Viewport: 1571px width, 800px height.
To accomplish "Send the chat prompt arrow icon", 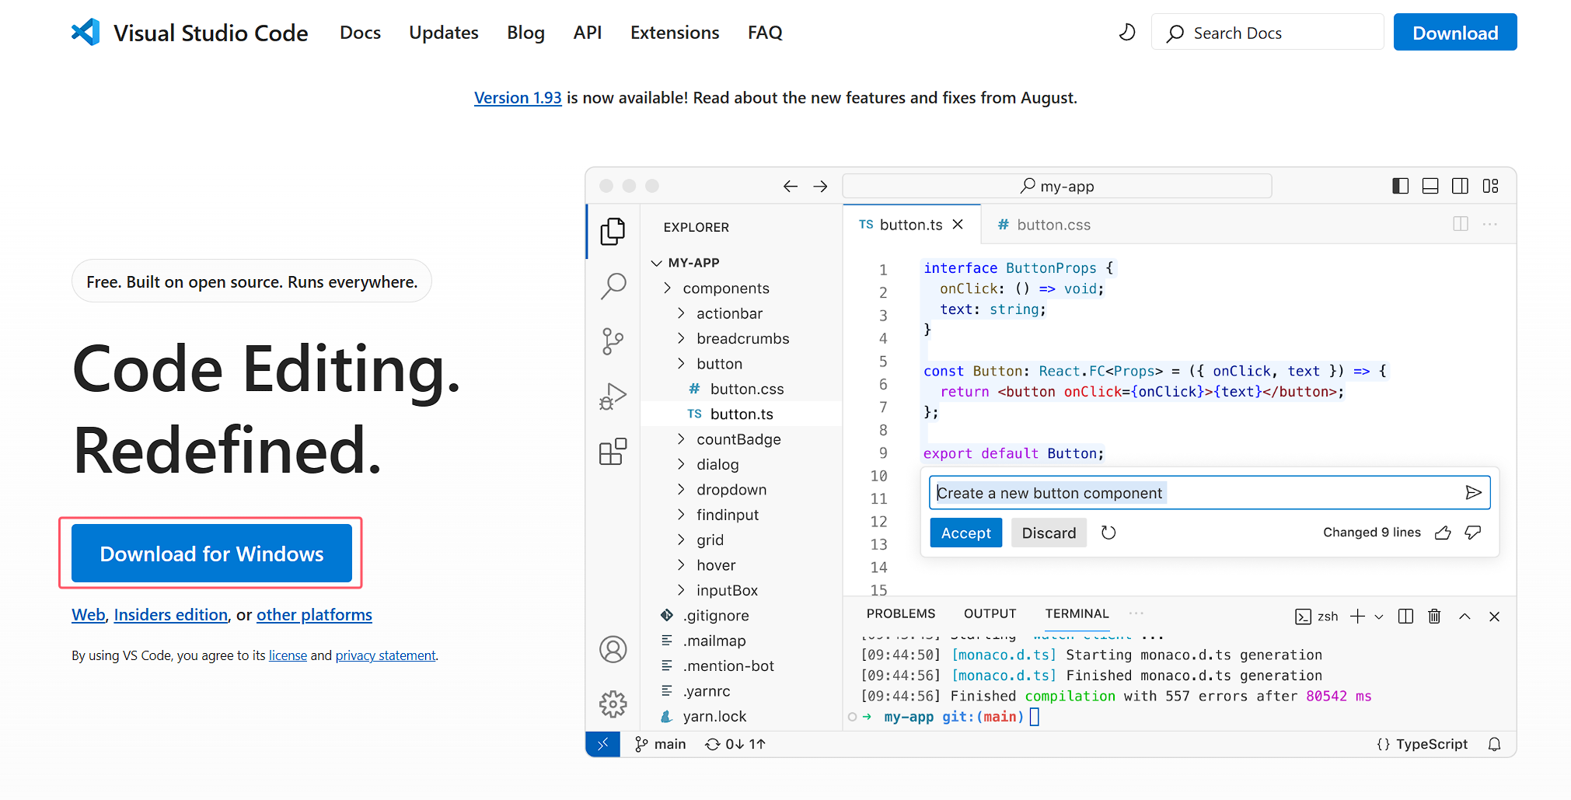I will tap(1473, 492).
